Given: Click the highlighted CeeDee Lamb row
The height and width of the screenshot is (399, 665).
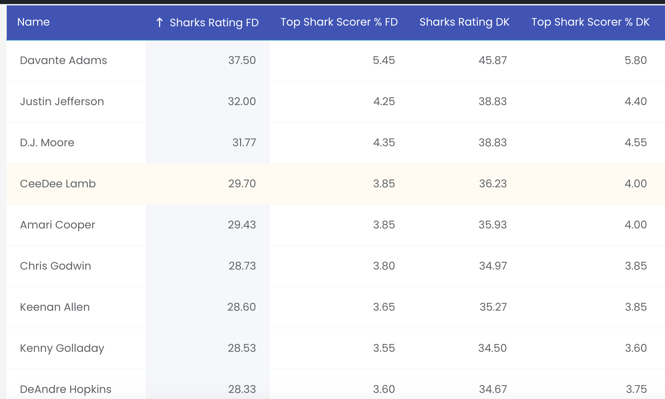Looking at the screenshot, I should tap(58, 184).
